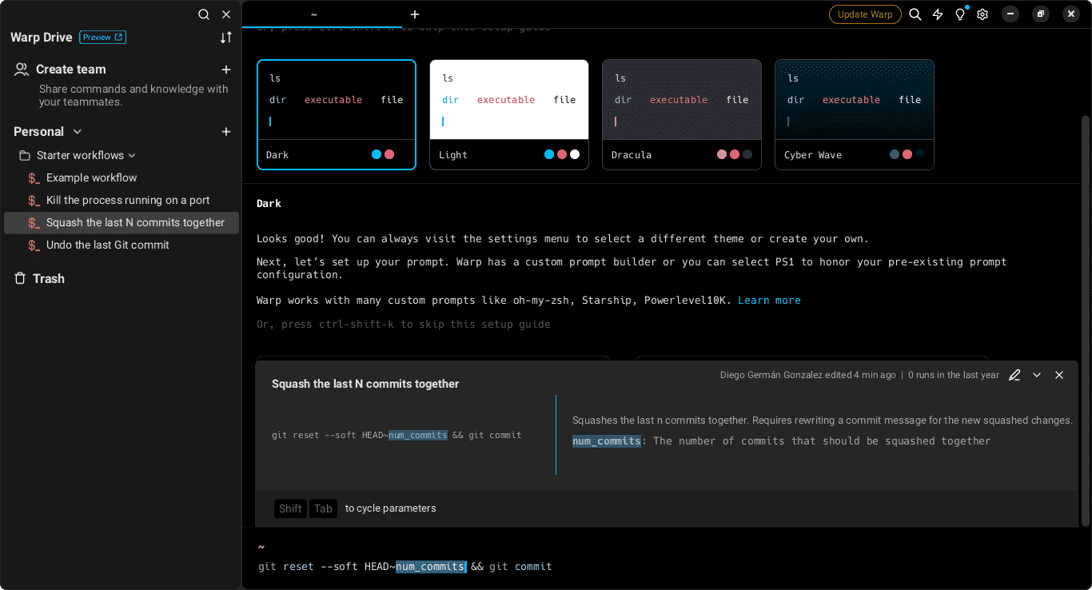
Task: Click '0 runs in the last year' text
Action: (x=954, y=375)
